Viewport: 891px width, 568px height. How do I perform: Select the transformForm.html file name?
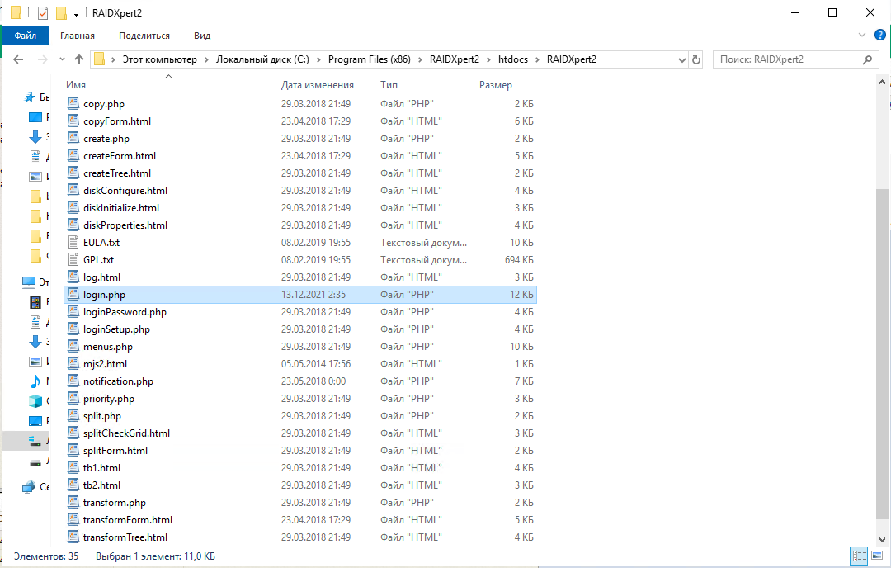(128, 519)
